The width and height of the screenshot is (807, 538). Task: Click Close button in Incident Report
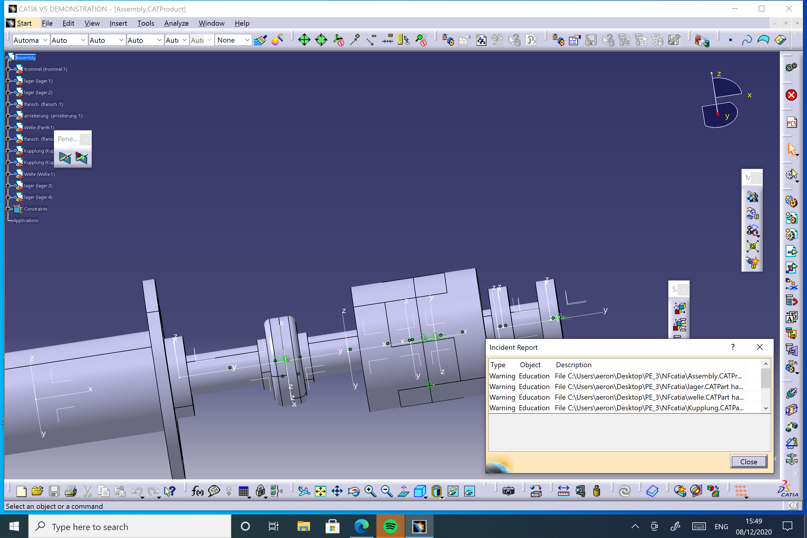click(x=748, y=462)
